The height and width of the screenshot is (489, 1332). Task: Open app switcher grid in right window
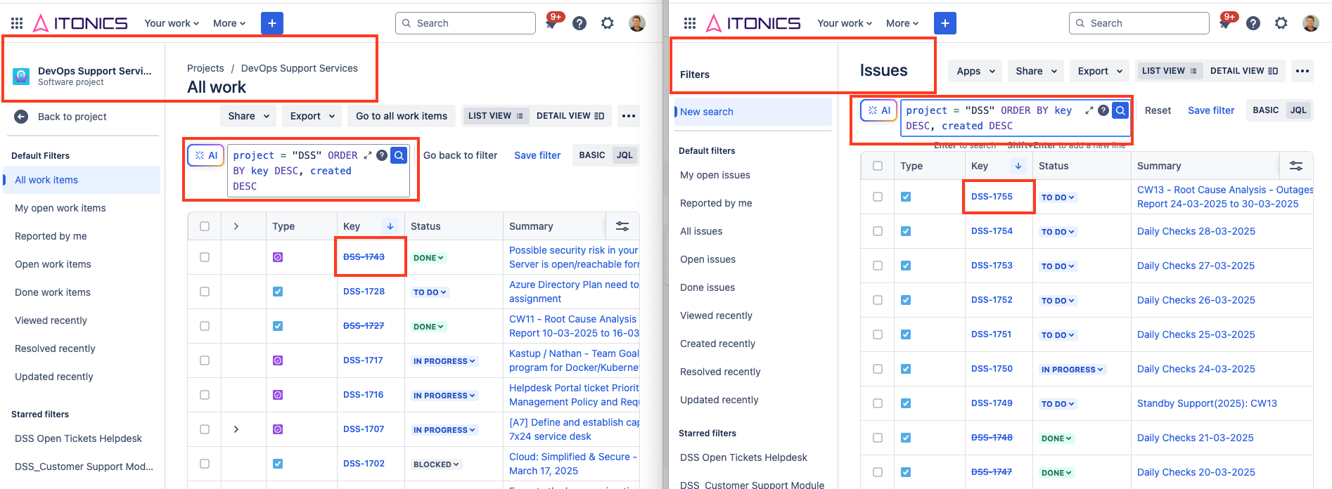point(690,23)
